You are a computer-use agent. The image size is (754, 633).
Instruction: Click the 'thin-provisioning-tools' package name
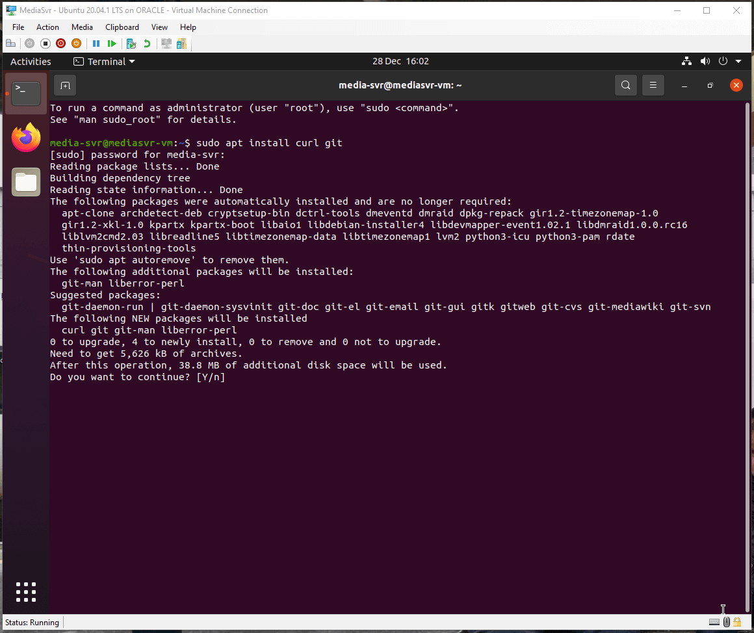[129, 248]
